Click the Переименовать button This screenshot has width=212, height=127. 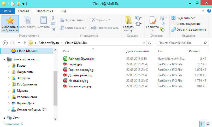[105, 28]
